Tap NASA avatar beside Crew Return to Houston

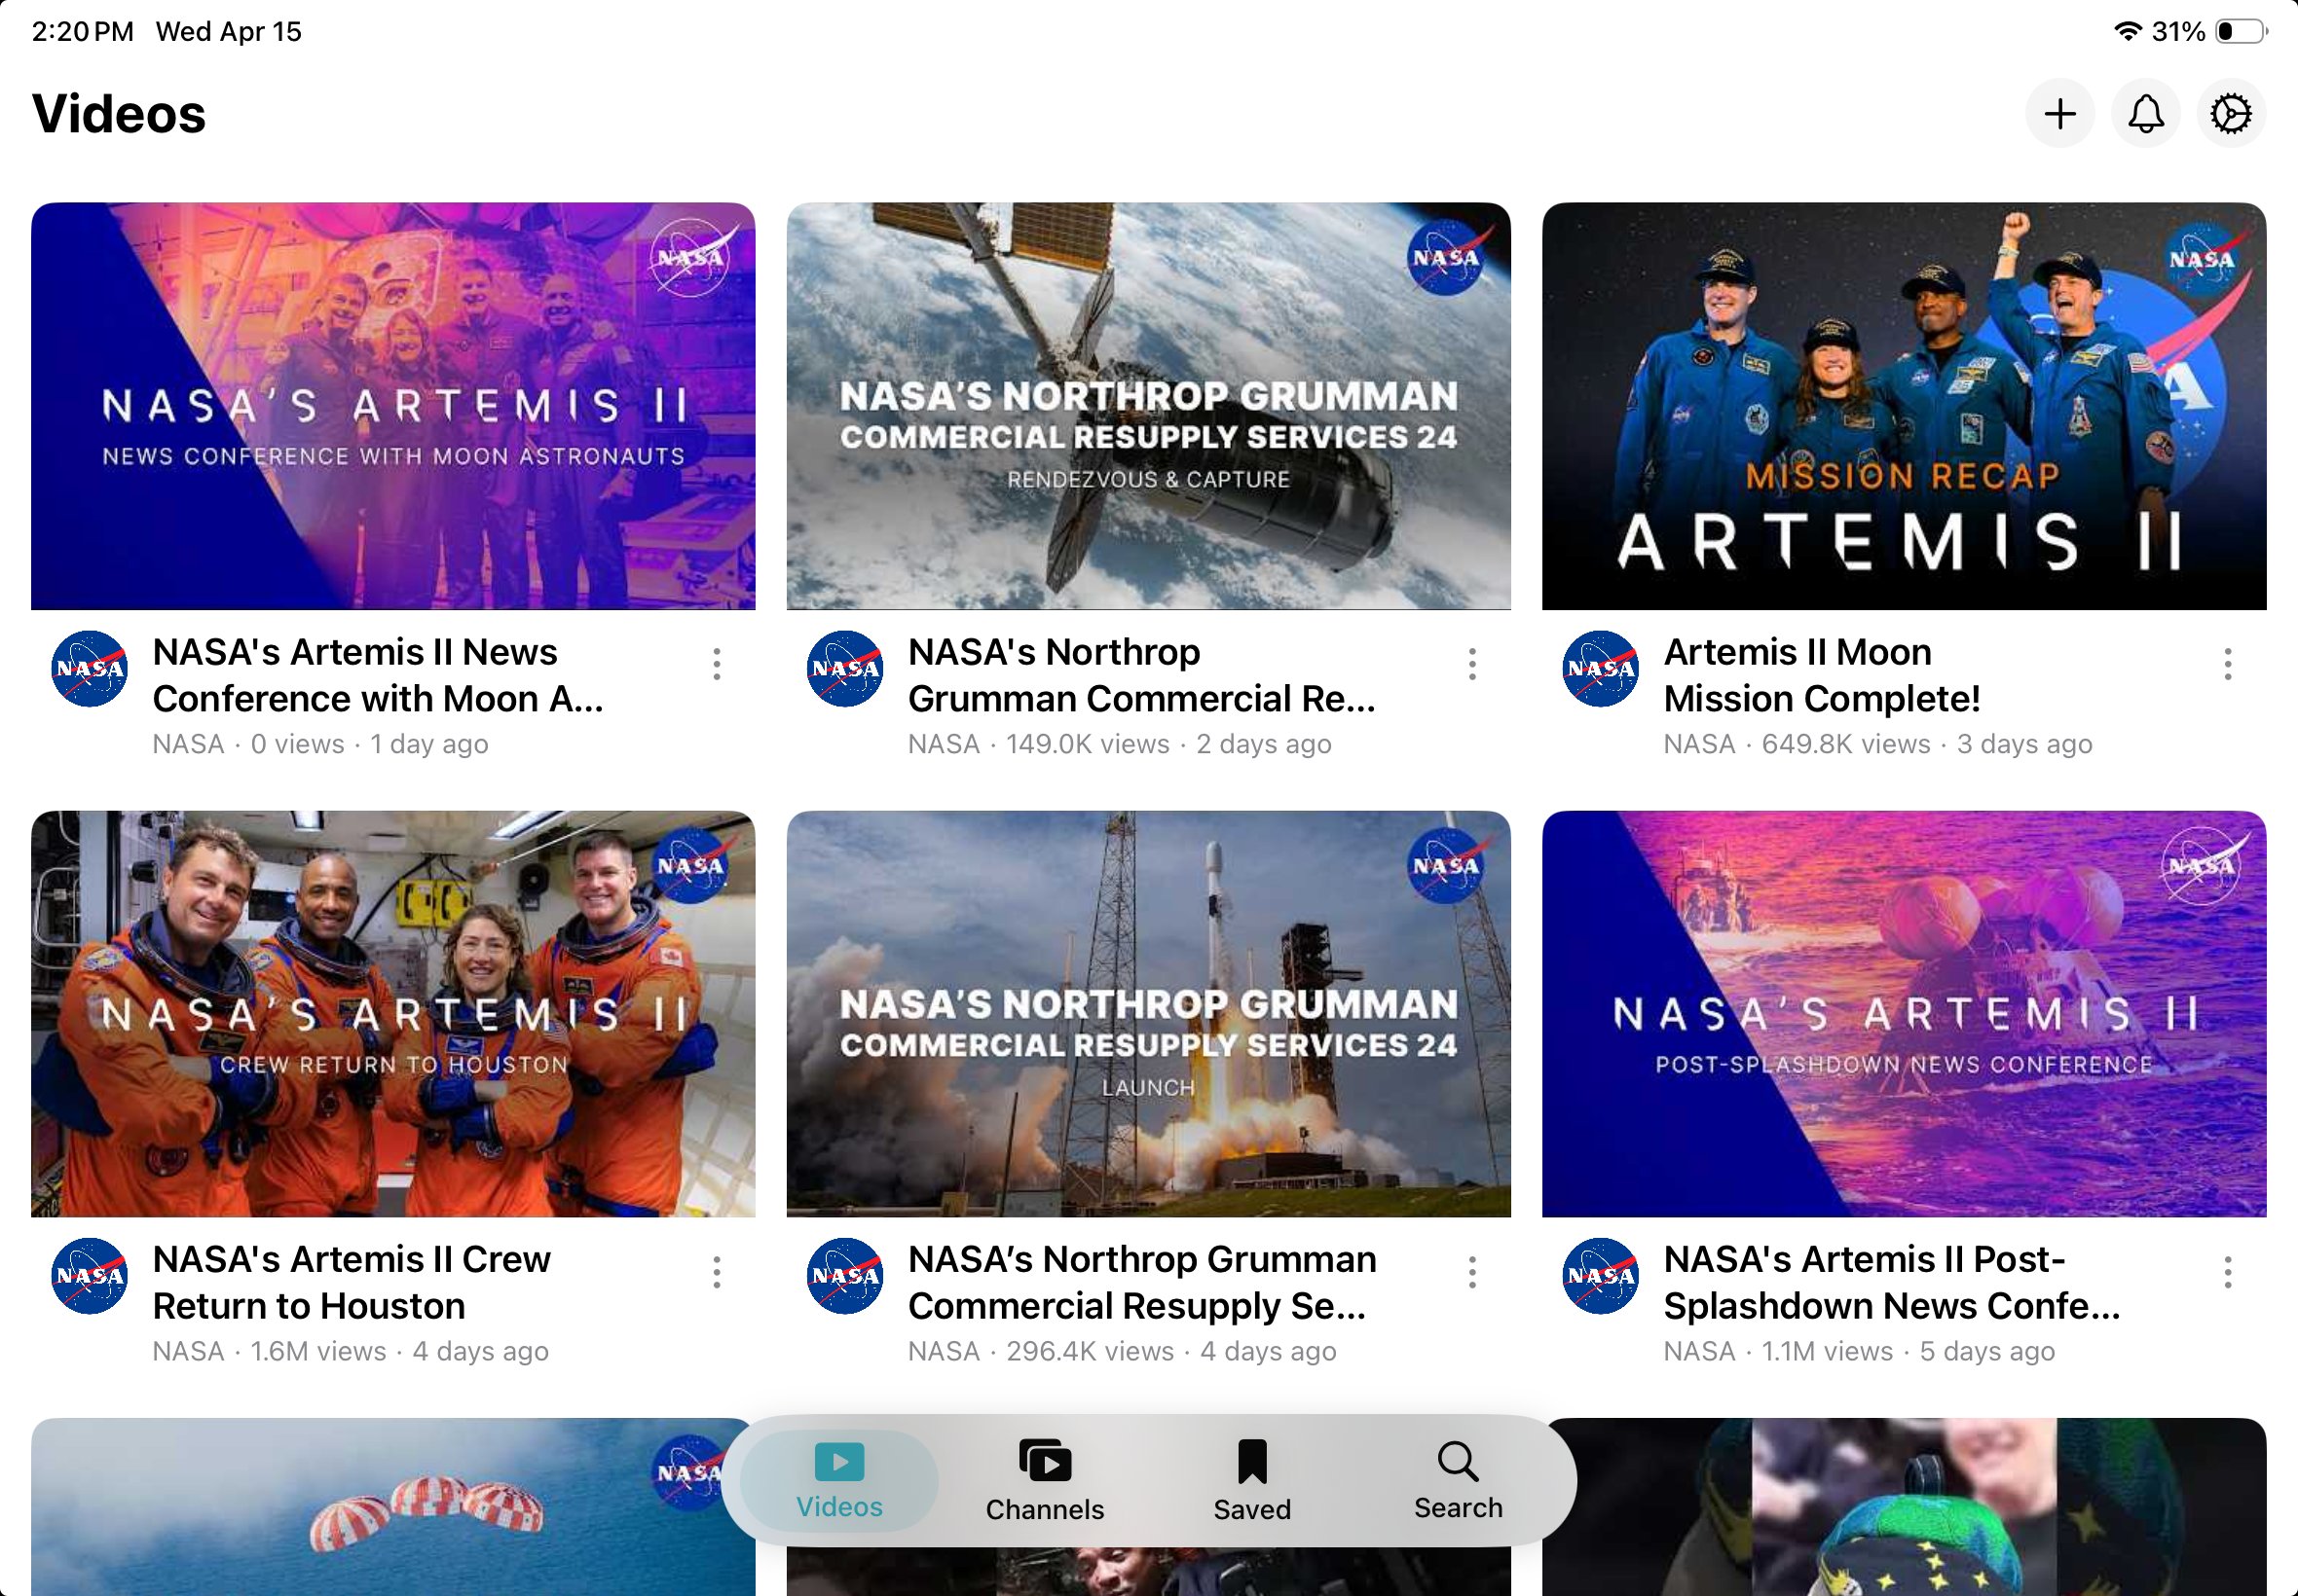coord(90,1276)
